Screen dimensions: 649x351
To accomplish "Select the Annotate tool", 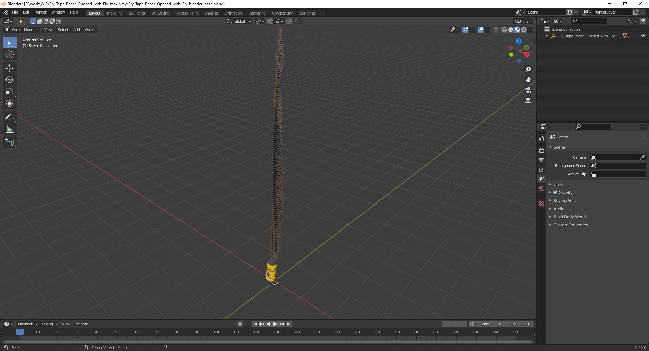I will 9,117.
